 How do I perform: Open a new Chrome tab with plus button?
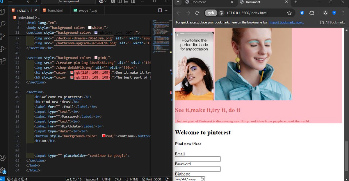(296, 2)
